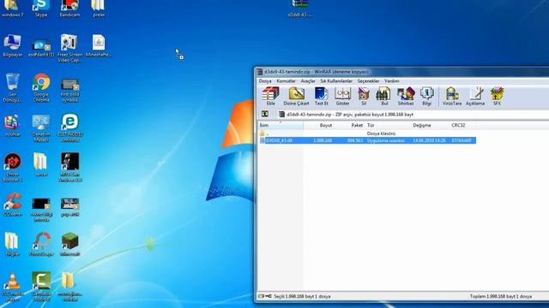Select the Skype desktop shortcut
This screenshot has height=308, width=549.
[x=41, y=9]
